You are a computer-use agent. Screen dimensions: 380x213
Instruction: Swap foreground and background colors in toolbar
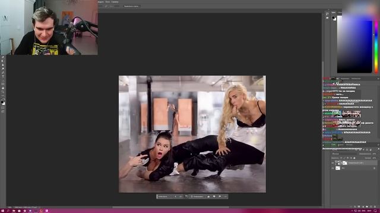[4, 99]
